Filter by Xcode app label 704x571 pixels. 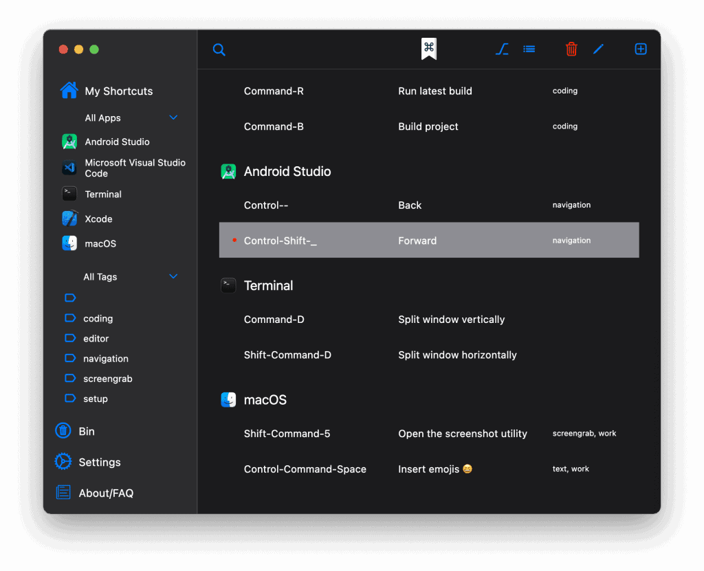(x=98, y=219)
